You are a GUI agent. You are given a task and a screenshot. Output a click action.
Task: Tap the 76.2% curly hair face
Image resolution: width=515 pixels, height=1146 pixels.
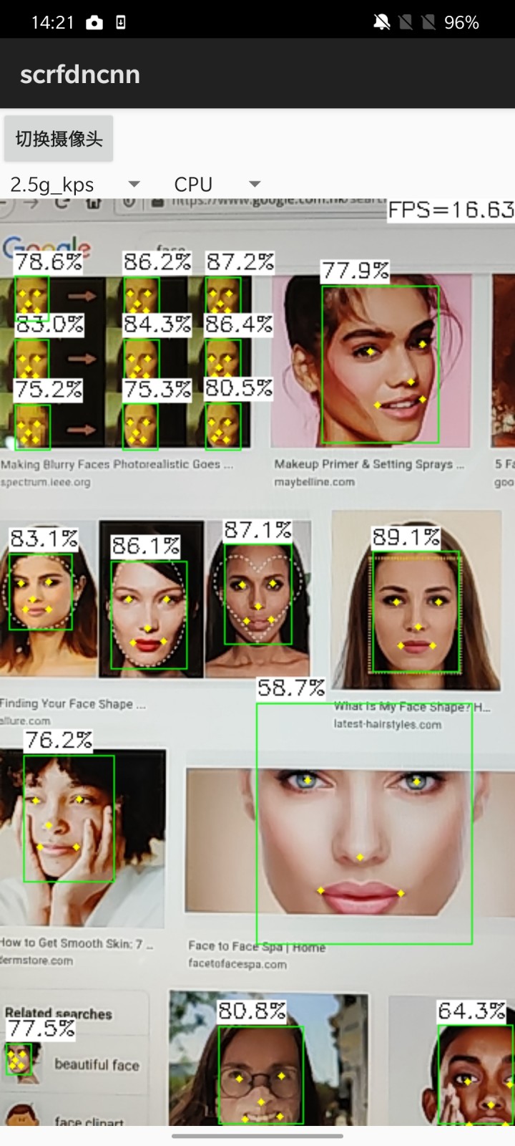(x=69, y=818)
